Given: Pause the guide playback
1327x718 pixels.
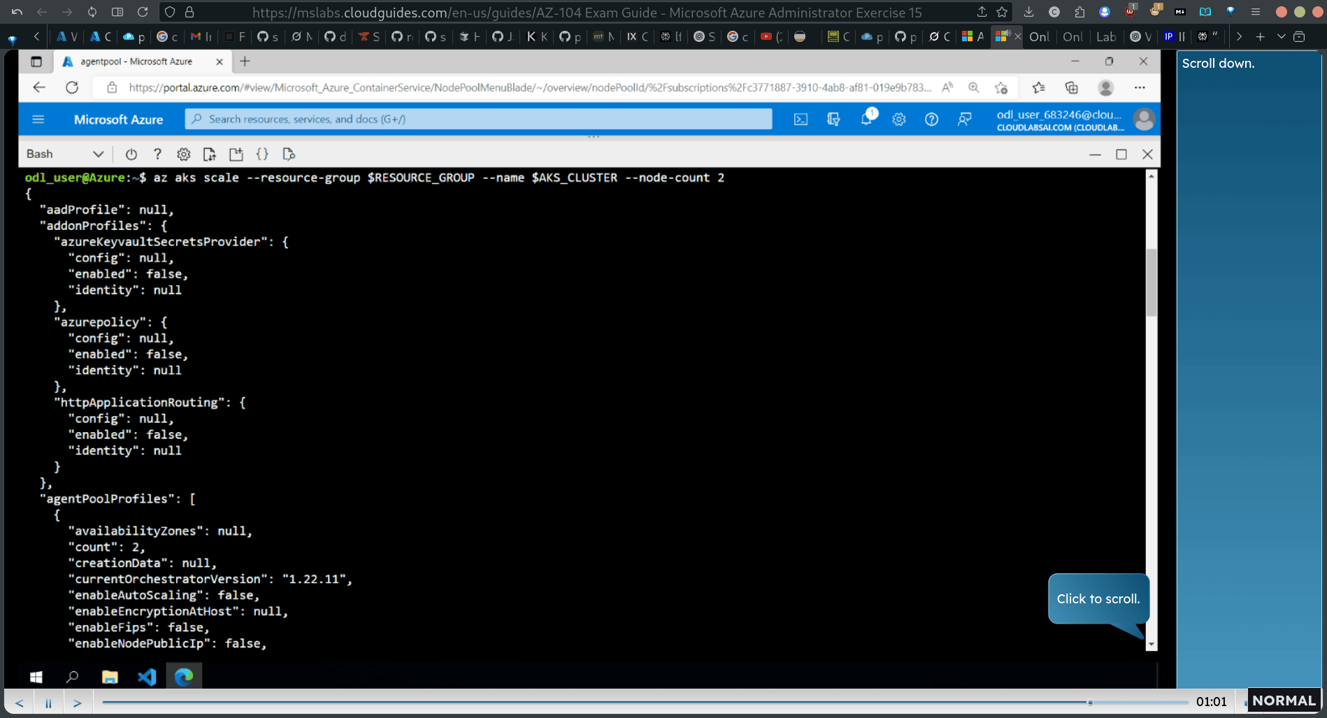Looking at the screenshot, I should pyautogui.click(x=48, y=703).
